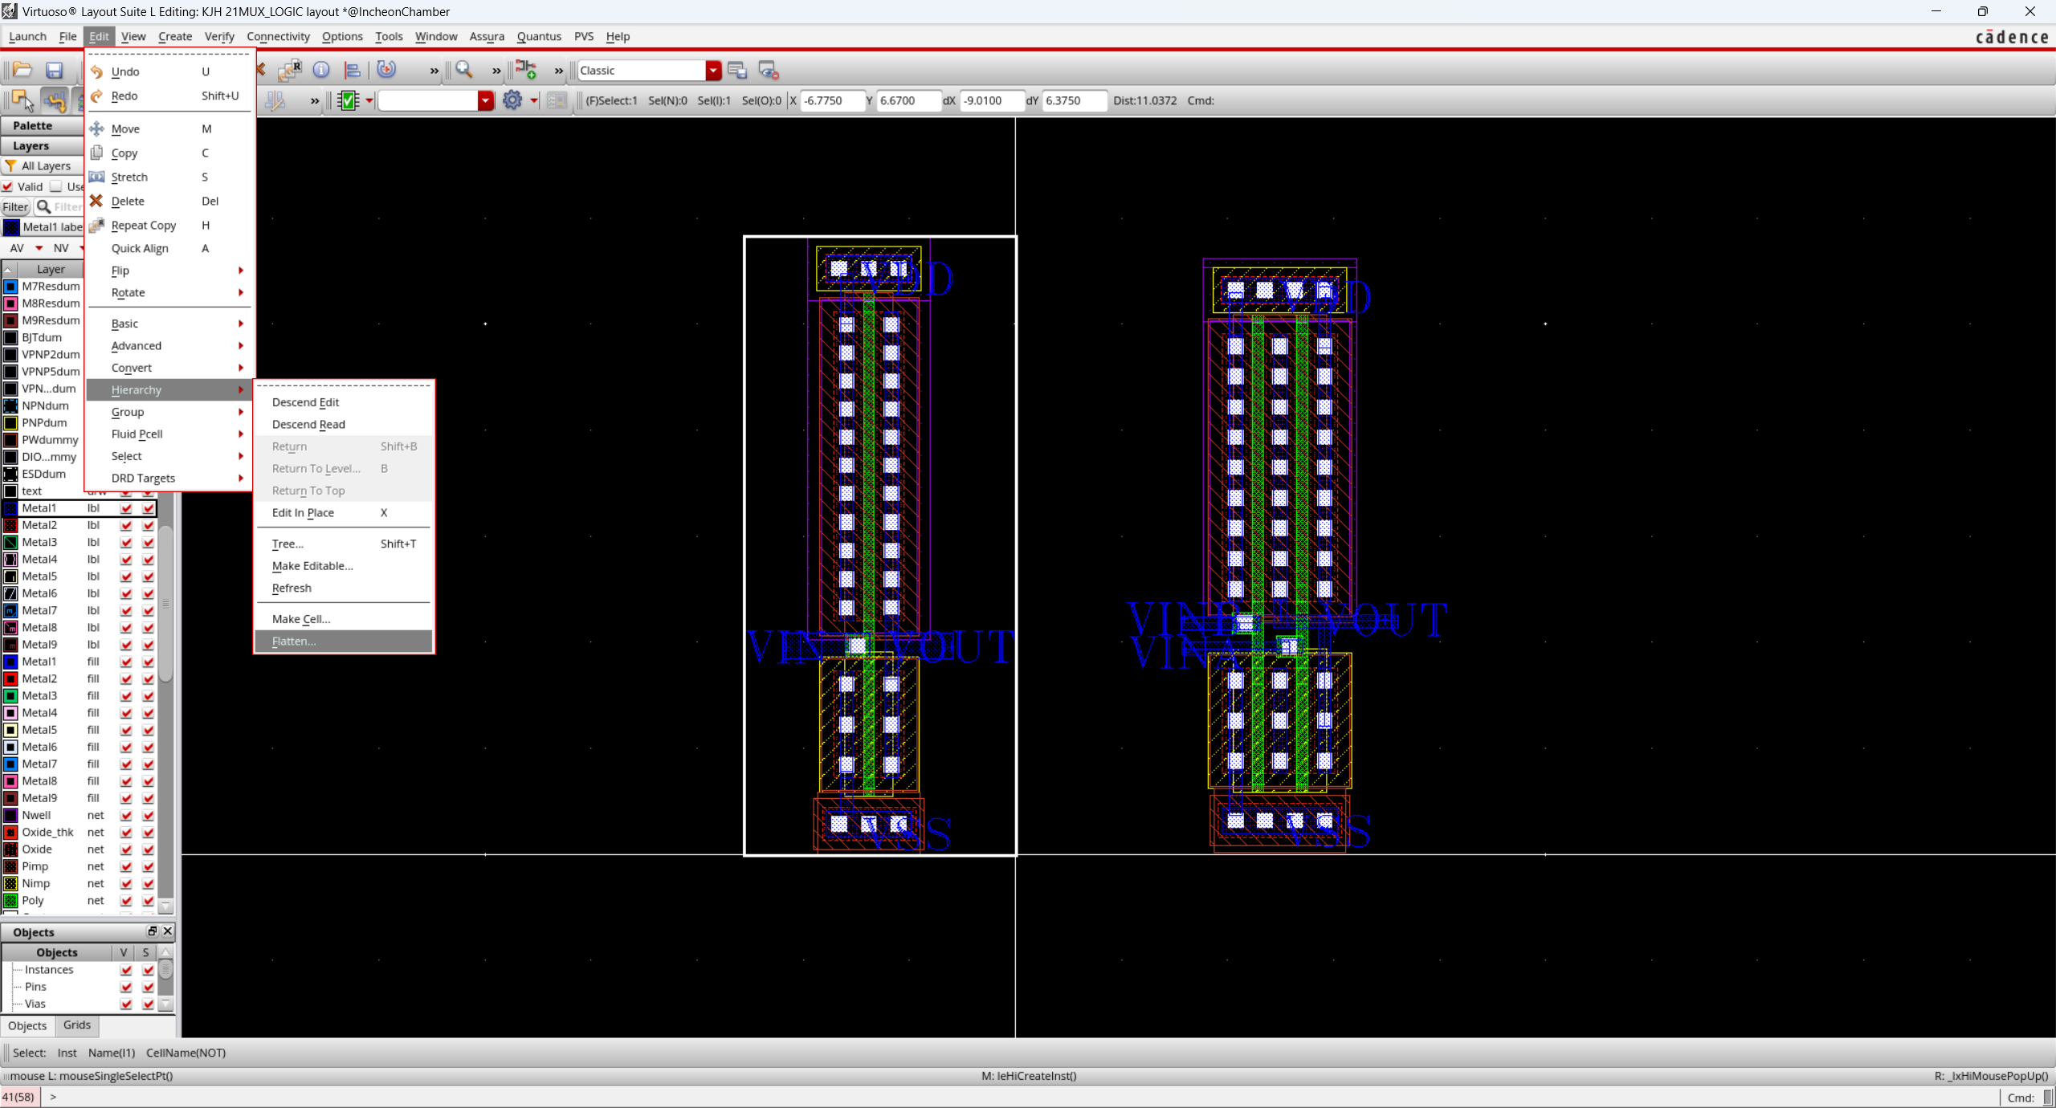
Task: Click the ruler pencil toolbar icon
Action: coord(275,100)
